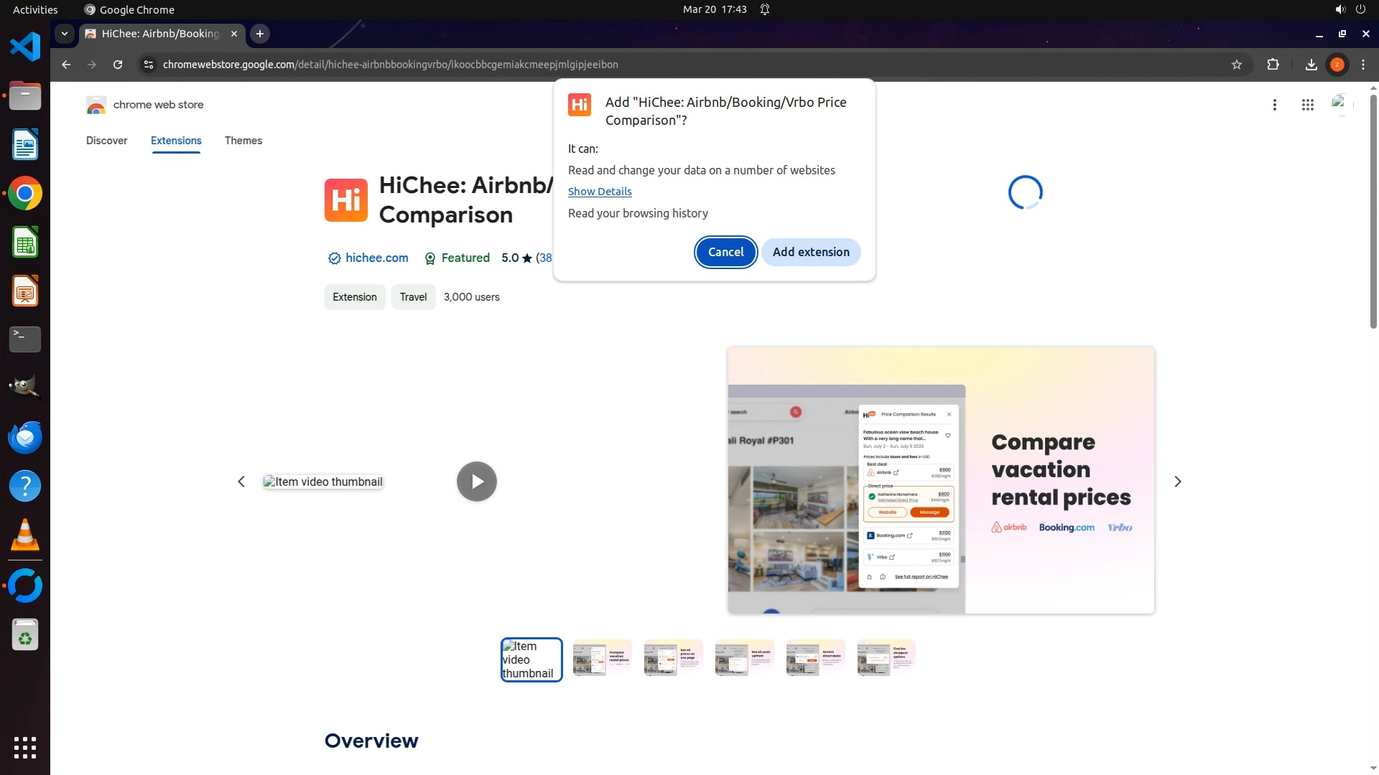The height and width of the screenshot is (775, 1379).
Task: Switch to the Themes tab
Action: (x=243, y=141)
